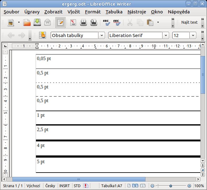
Task: Open the New document dropdown arrow
Action: coord(19,22)
